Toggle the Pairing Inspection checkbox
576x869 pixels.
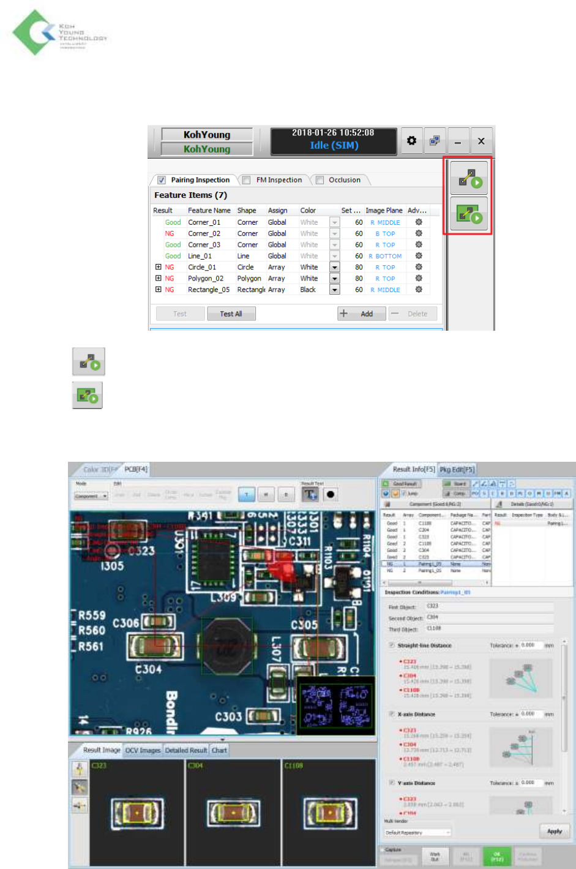point(162,180)
